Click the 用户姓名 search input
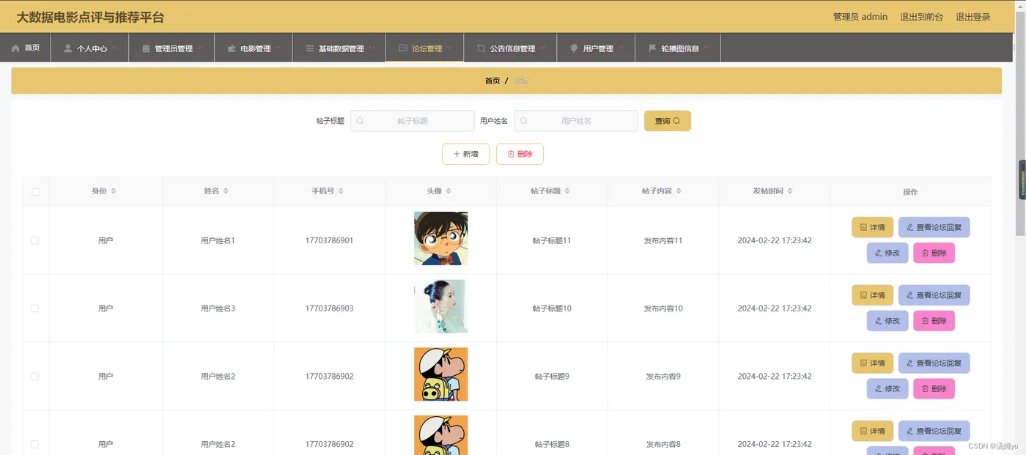This screenshot has height=455, width=1026. pos(576,121)
